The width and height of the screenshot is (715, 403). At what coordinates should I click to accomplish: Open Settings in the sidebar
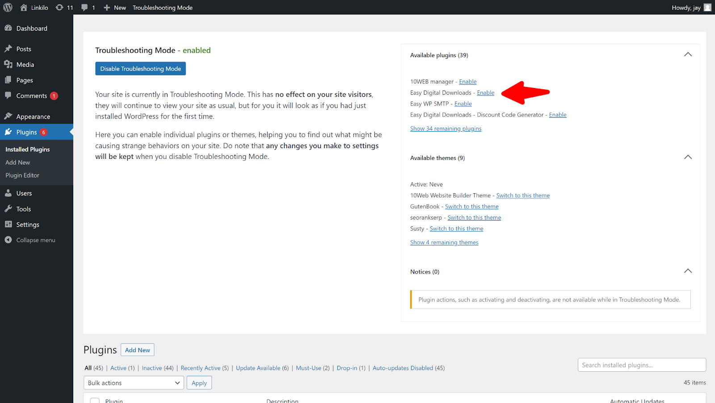28,224
